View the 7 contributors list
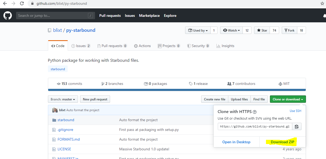326x159 pixels. [x=241, y=84]
